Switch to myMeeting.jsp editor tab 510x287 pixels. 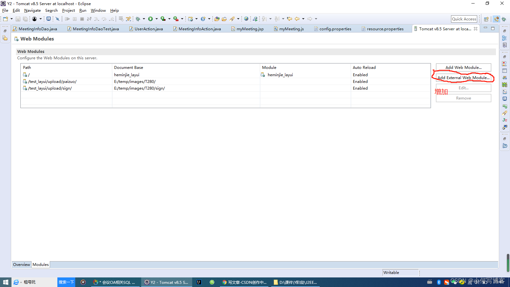pyautogui.click(x=247, y=29)
